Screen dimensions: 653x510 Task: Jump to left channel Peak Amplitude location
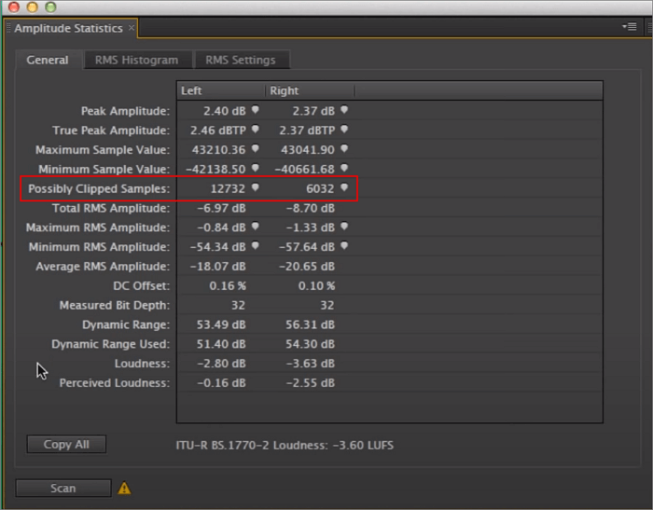coord(256,110)
